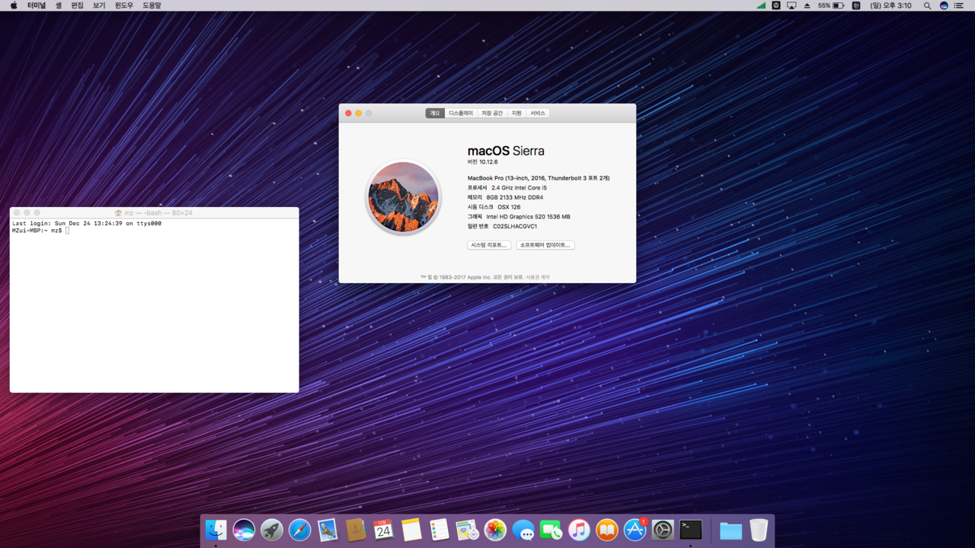Launch Safari from the dock
The image size is (975, 548).
[300, 530]
